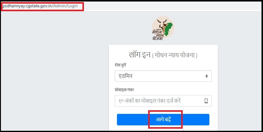Click the ( गोधन न्याय योजना ) subtitle in heading

(x=175, y=55)
